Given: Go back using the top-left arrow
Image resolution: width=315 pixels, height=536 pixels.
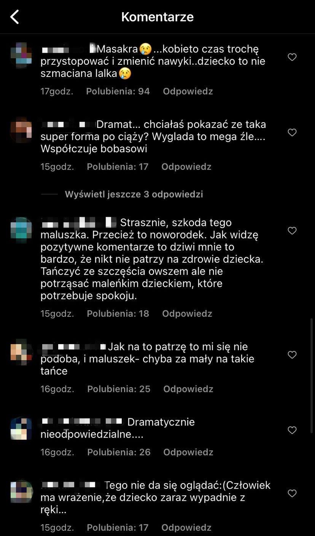Looking at the screenshot, I should coord(14,17).
